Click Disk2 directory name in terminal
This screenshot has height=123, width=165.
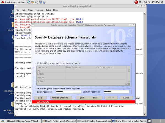click(x=79, y=22)
